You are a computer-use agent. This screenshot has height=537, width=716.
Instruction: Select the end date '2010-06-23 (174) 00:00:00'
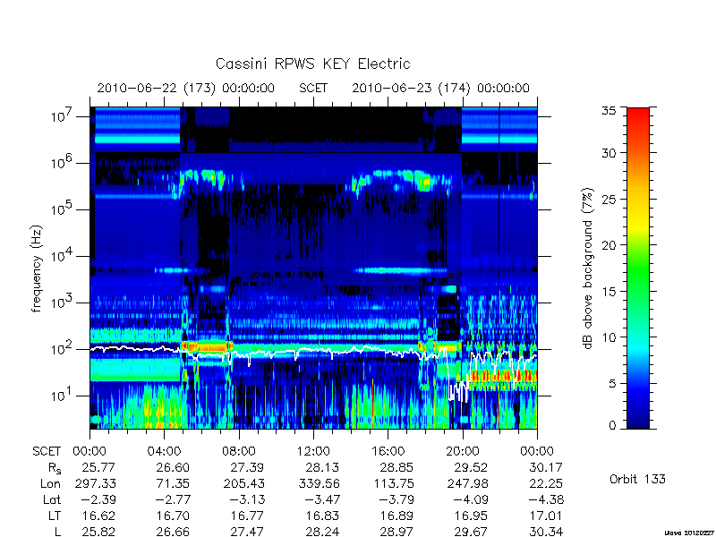(440, 88)
